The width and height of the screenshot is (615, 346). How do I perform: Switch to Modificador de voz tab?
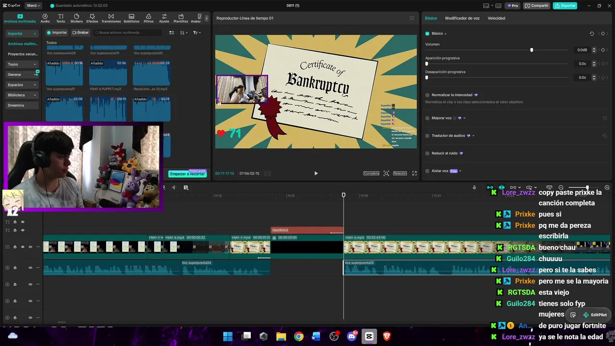tap(462, 18)
